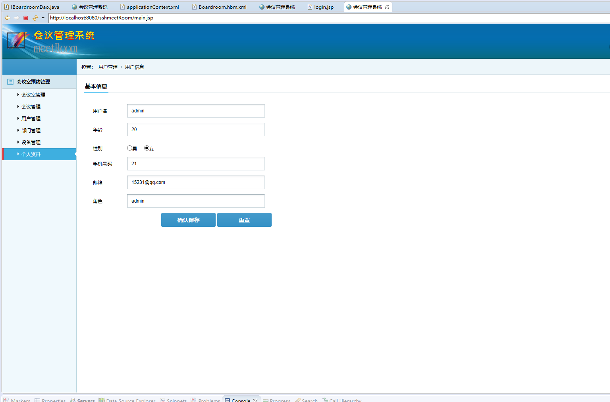Screen dimensions: 610x402
Task: Select the 基本信息 tab
Action: [x=96, y=86]
